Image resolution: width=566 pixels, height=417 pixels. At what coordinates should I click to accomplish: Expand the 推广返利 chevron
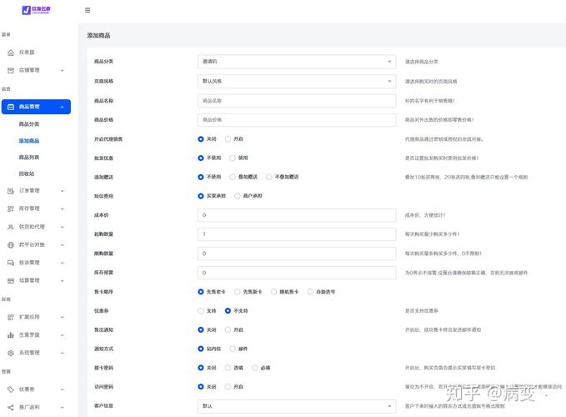[x=62, y=407]
